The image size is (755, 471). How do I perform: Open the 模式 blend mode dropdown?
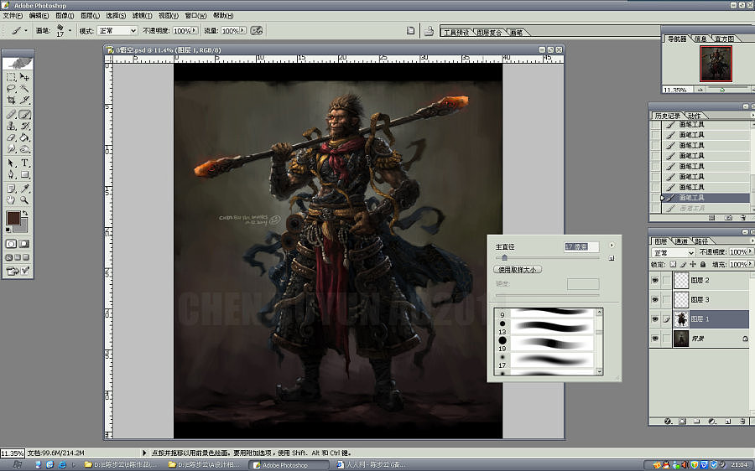[x=117, y=30]
